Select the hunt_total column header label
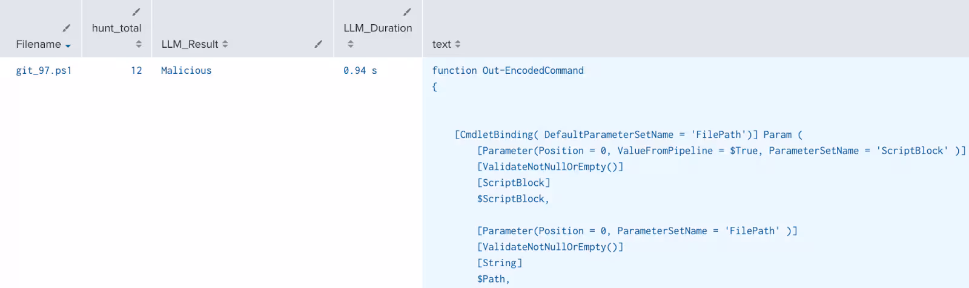This screenshot has height=288, width=969. point(116,28)
